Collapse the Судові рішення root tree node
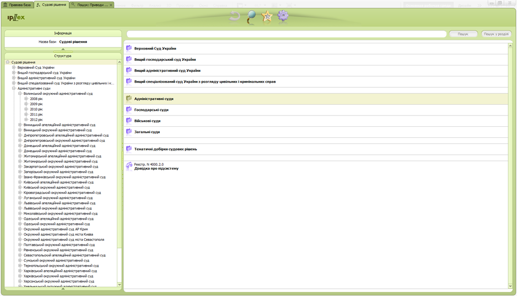 8,62
